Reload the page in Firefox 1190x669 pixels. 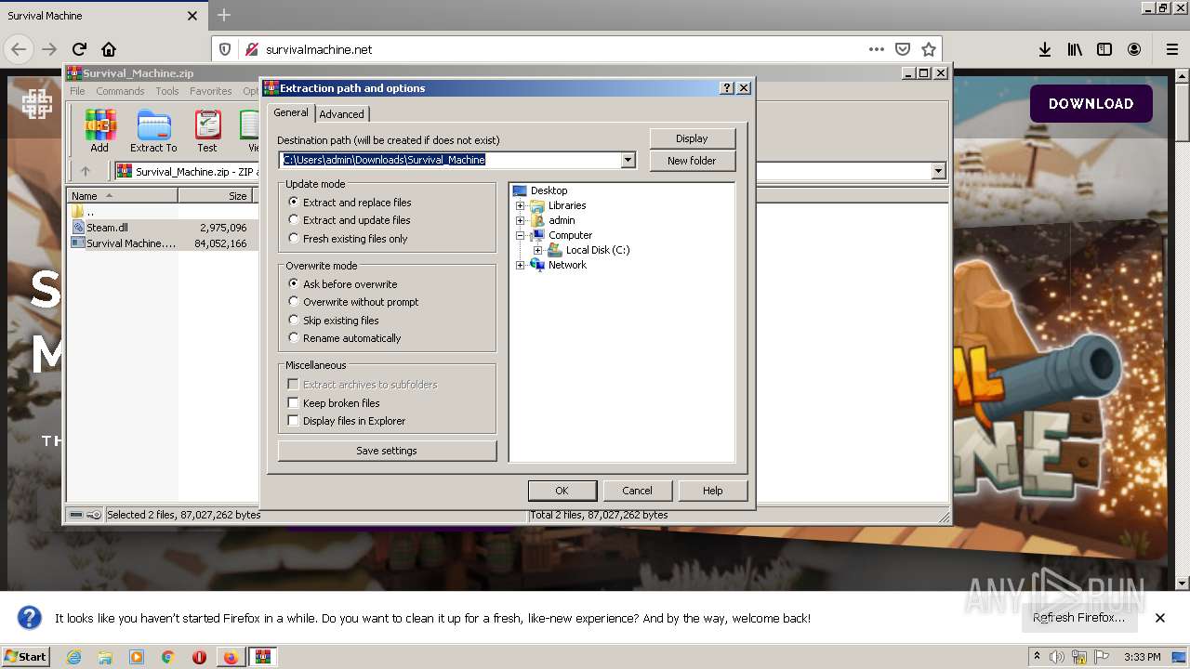pyautogui.click(x=79, y=49)
